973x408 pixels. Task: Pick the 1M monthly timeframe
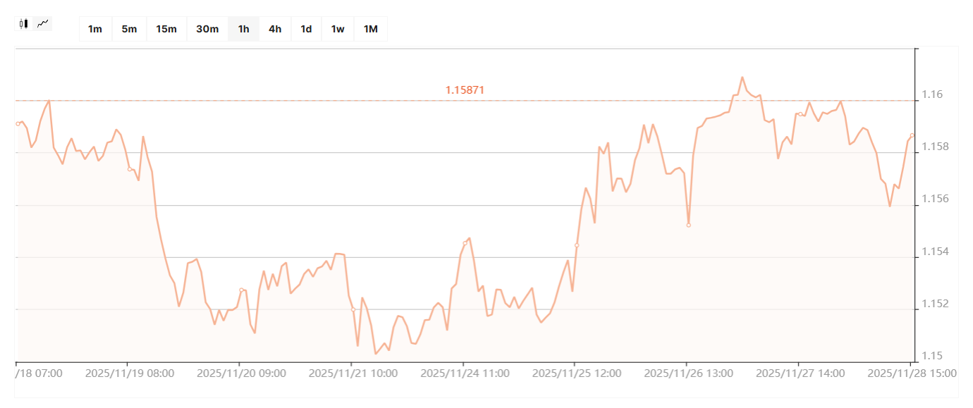370,29
